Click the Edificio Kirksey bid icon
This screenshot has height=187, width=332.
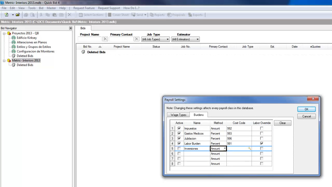tap(14, 38)
